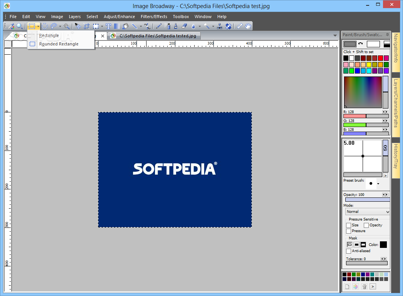Expand the rectangle selection tool dropdown arrow
This screenshot has height=296, width=403.
tap(38, 26)
